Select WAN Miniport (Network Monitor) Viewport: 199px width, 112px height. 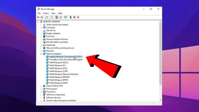point(64,74)
